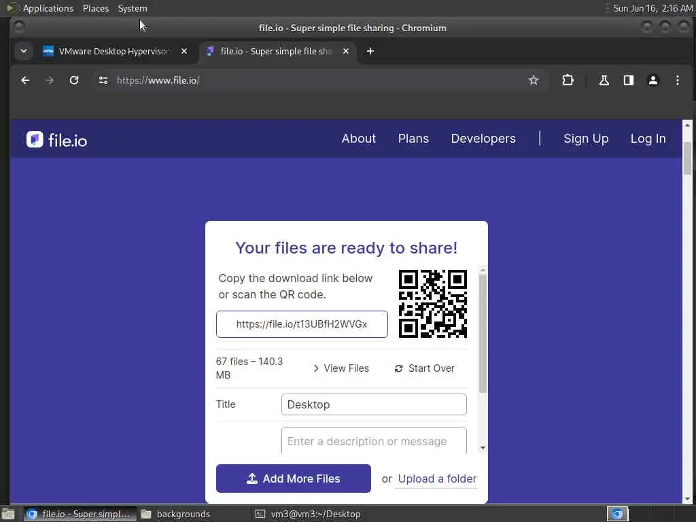This screenshot has height=522, width=696.
Task: Click the download link field to copy it
Action: [x=302, y=324]
